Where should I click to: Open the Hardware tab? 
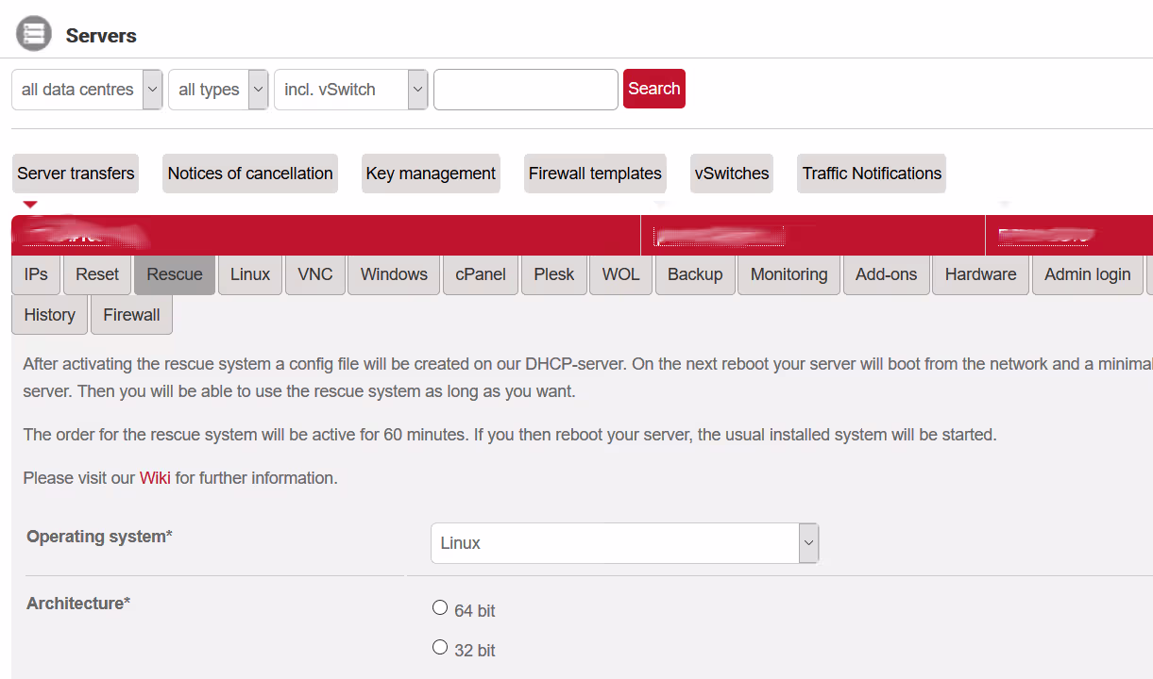coord(980,274)
